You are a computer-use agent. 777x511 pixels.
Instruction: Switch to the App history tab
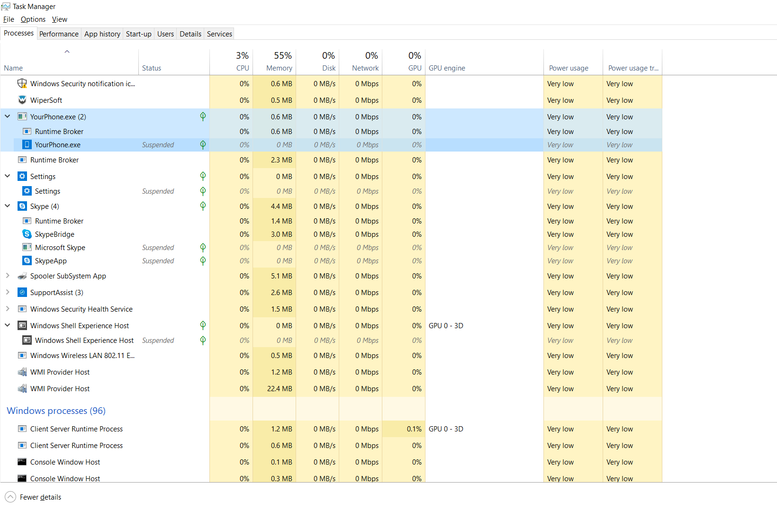coord(102,34)
